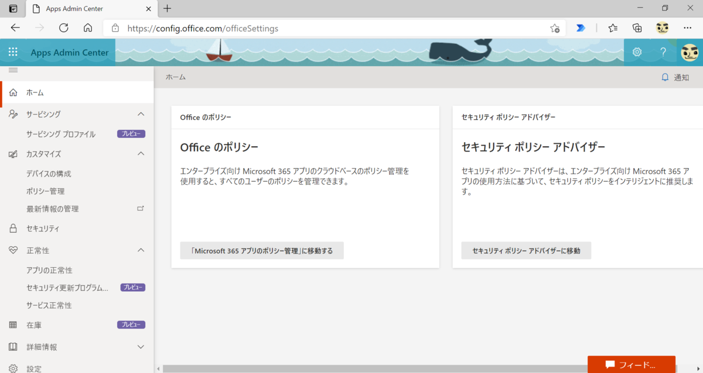703x373 pixels.
Task: Click the 正常性 heart icon
Action: [x=13, y=250]
